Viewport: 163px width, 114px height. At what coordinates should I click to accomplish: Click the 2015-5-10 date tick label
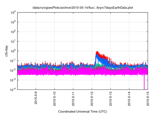point(55,99)
